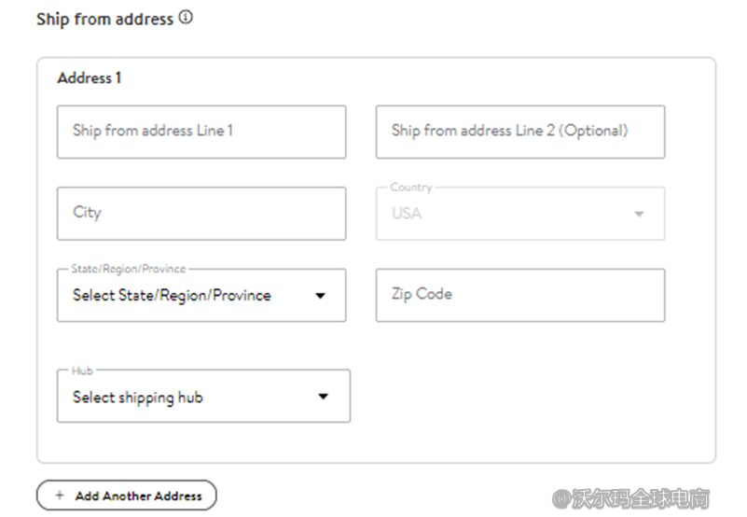The width and height of the screenshot is (747, 517).
Task: Click the Chinese watermark text at bottom right
Action: coord(630,498)
